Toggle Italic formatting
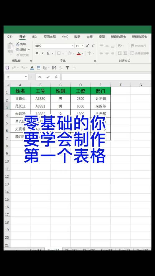The image size is (155, 276). tap(42, 53)
